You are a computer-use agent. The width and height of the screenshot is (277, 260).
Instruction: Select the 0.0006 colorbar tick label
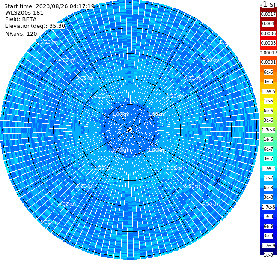click(268, 33)
